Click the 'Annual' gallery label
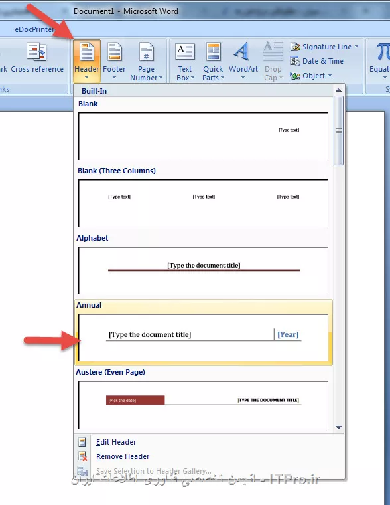Image resolution: width=390 pixels, height=505 pixels. pos(89,305)
